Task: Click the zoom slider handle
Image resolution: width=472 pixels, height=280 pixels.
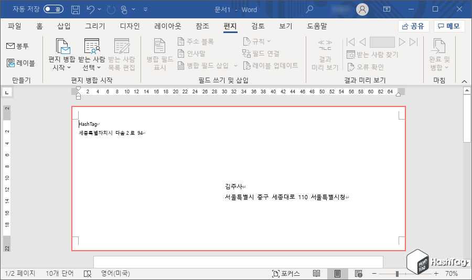Action: [x=398, y=274]
